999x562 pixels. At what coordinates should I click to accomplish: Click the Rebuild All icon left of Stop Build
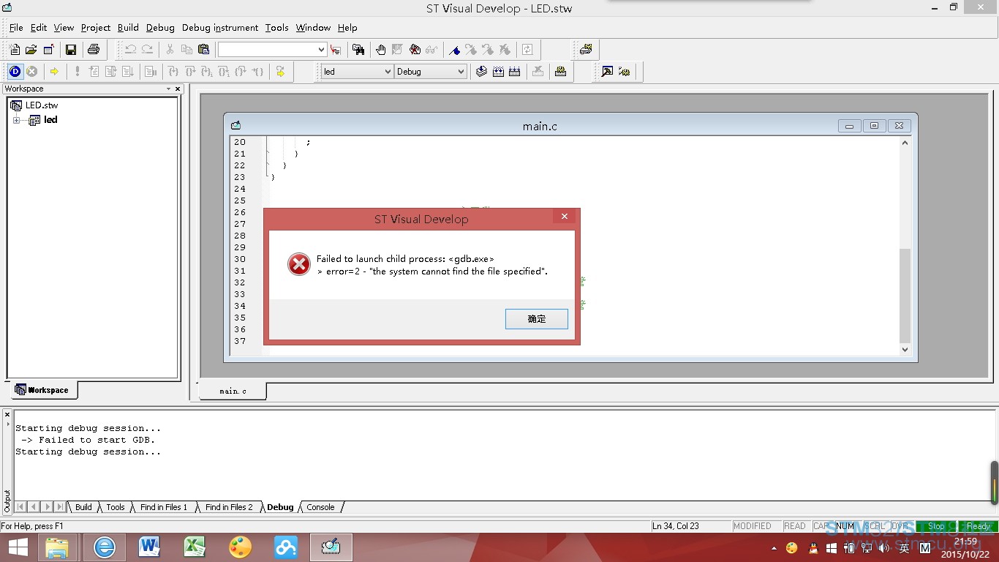[x=515, y=71]
